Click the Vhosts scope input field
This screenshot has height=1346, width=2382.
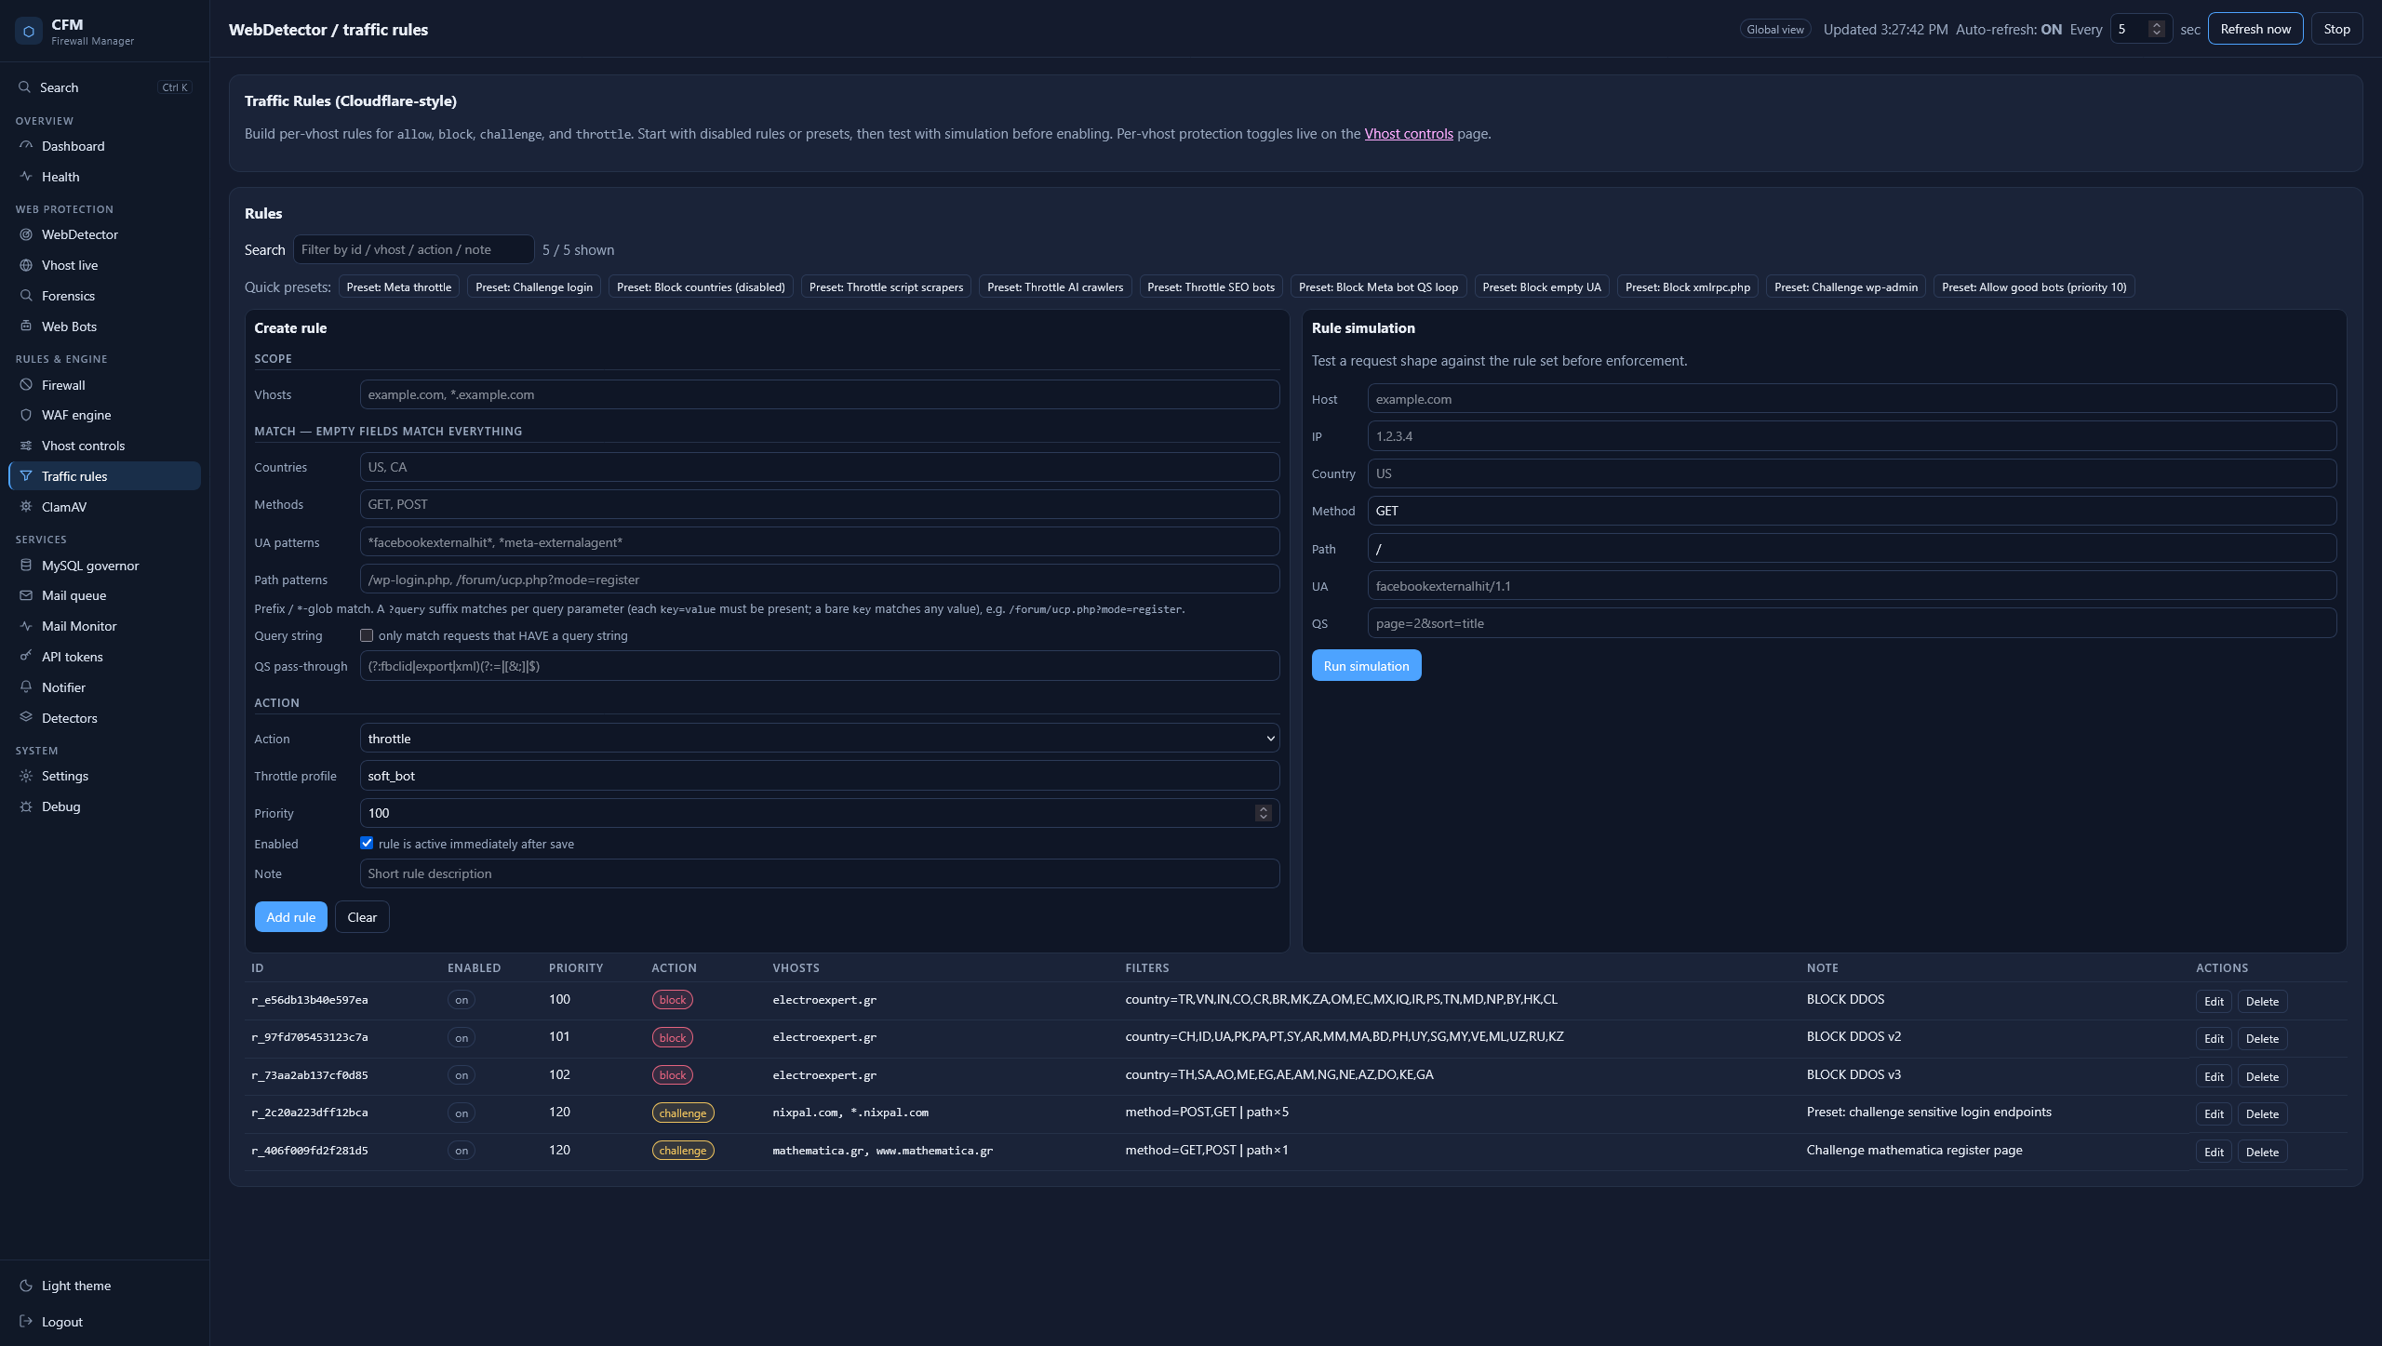coord(819,394)
